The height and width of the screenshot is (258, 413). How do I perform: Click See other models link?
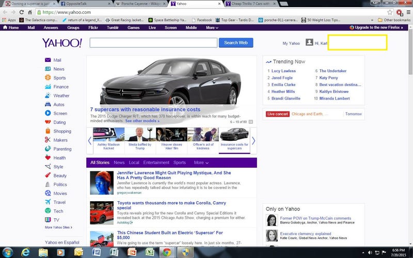pos(142,121)
